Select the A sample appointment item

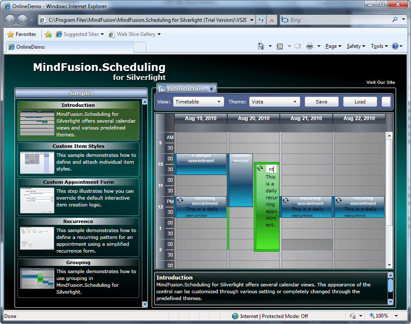coord(201,164)
